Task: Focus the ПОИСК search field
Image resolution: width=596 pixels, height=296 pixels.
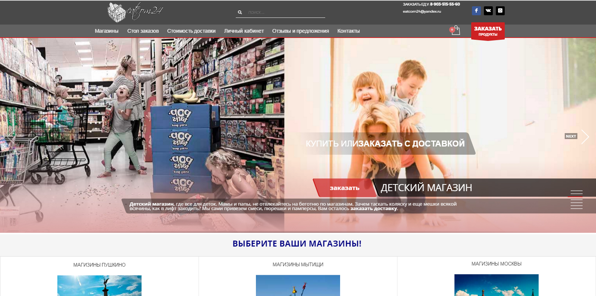Action: pyautogui.click(x=285, y=13)
